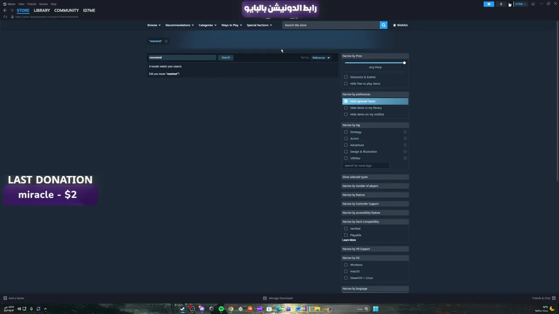The height and width of the screenshot is (314, 559).
Task: Click the Manage Downloads icon
Action: (x=265, y=298)
